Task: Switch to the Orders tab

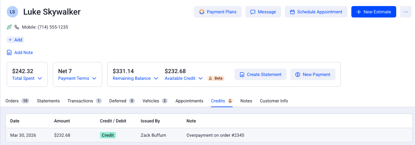Action: [x=17, y=101]
